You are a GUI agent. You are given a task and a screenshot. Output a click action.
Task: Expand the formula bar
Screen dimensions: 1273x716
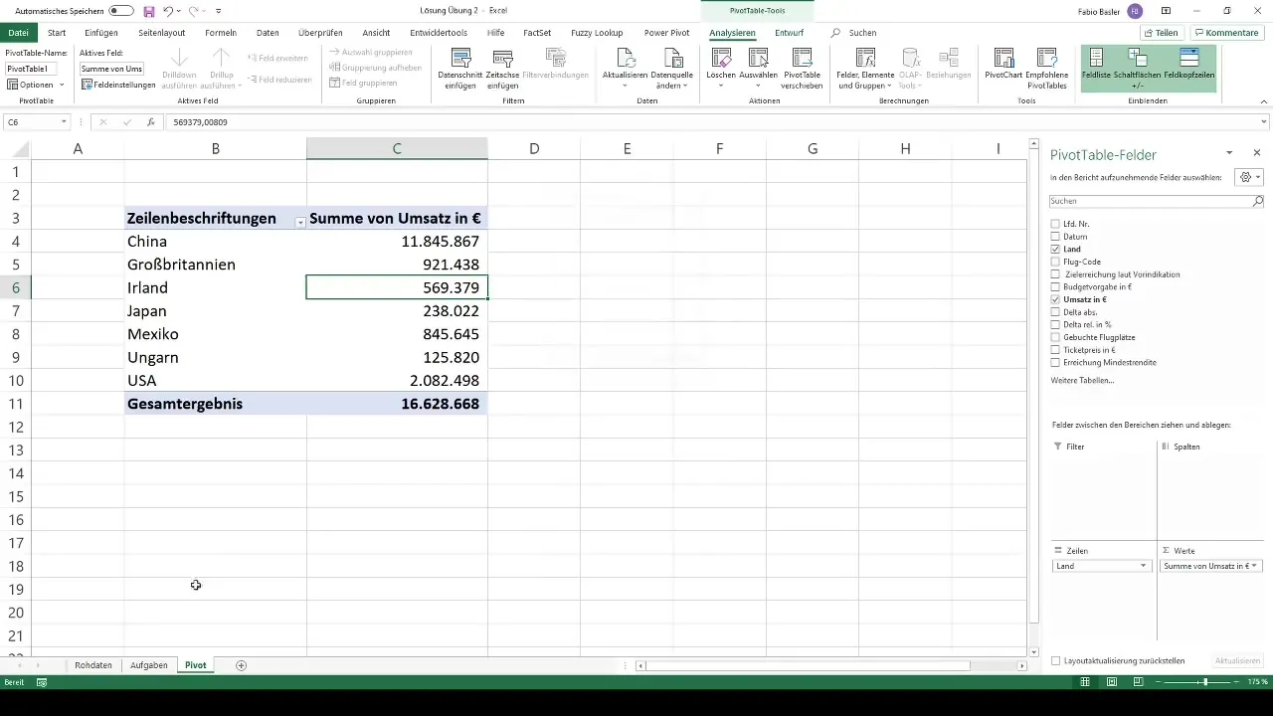coord(1264,122)
